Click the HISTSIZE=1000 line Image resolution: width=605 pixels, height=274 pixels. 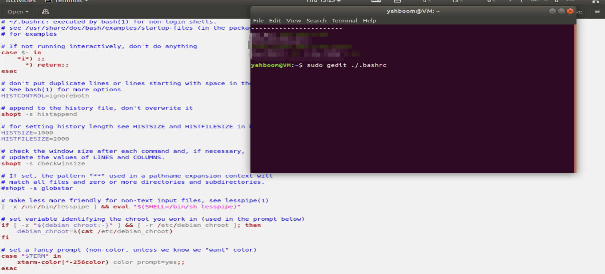[27, 133]
